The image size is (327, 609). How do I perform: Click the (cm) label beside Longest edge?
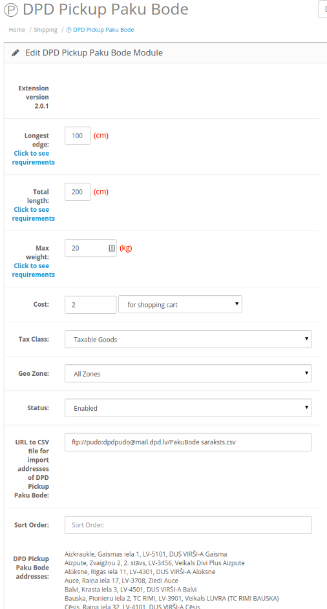(101, 136)
